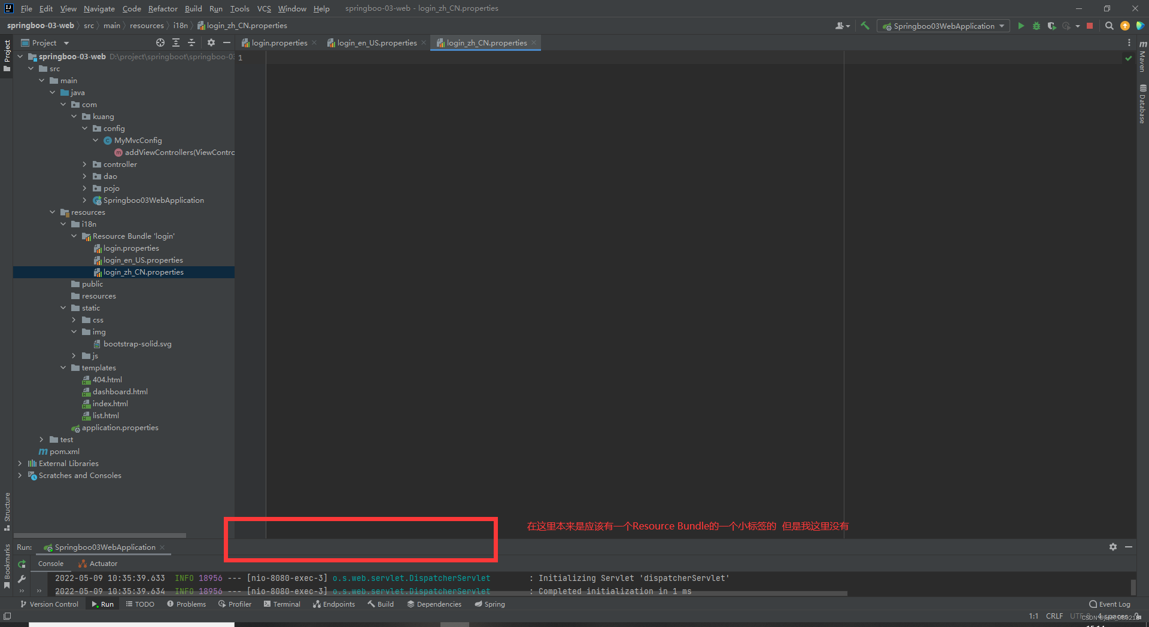Expand the dao package

84,176
